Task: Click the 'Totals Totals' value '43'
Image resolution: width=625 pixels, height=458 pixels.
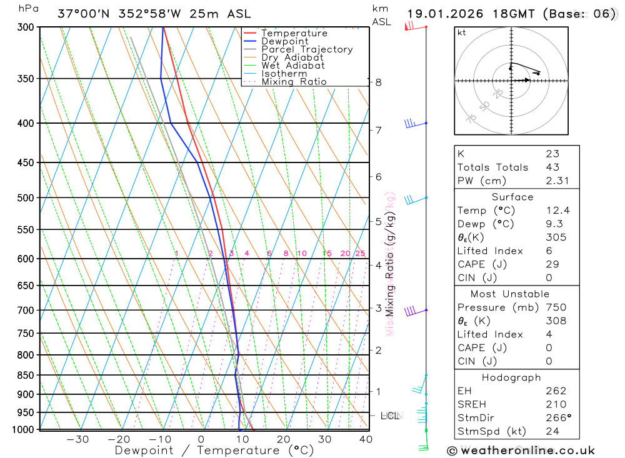Action: (x=553, y=167)
